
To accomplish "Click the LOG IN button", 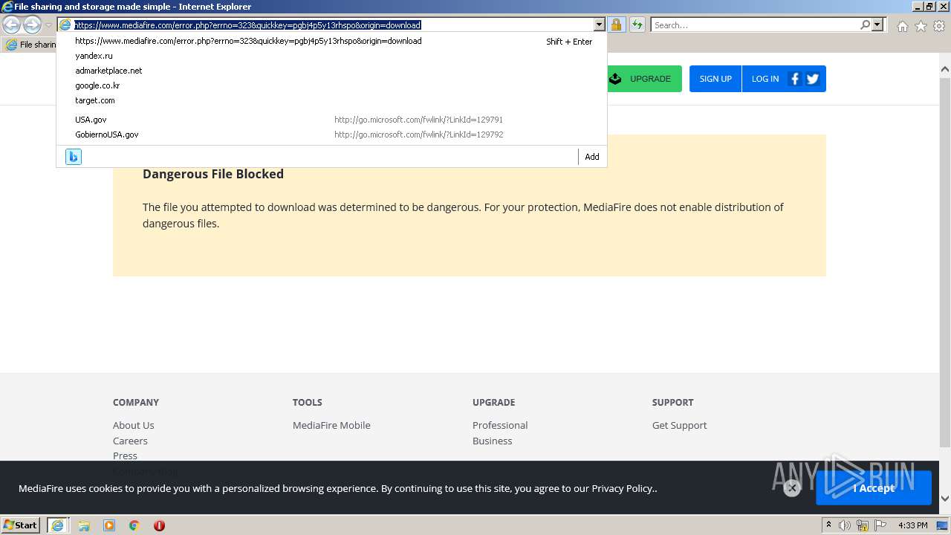I will click(765, 79).
